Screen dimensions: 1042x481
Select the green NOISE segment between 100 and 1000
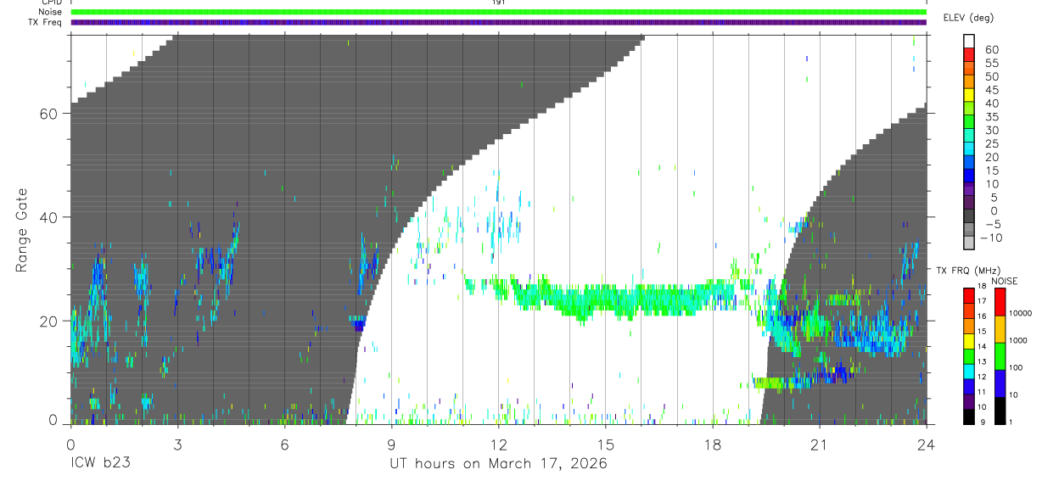(1000, 356)
